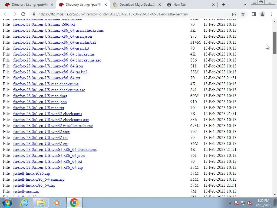Open linux-x86_64-asan.json file link
Viewport: 277px width, 208px height.
tap(52, 36)
